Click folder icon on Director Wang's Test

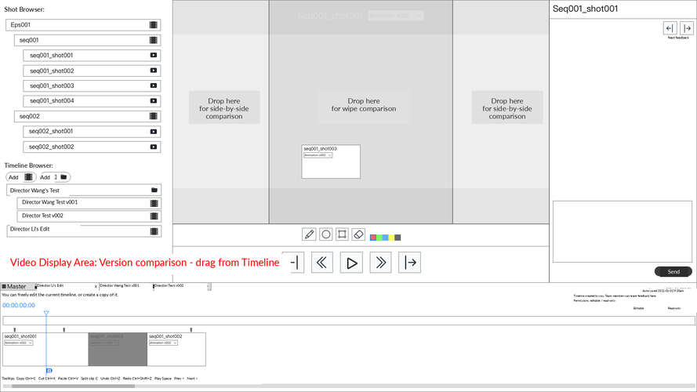pyautogui.click(x=154, y=191)
